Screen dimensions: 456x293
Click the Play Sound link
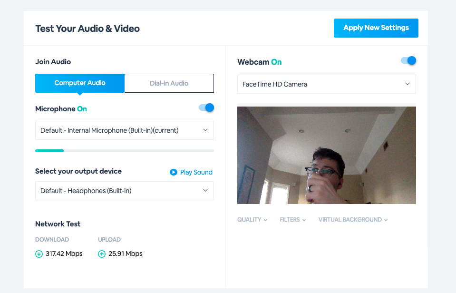pyautogui.click(x=195, y=172)
